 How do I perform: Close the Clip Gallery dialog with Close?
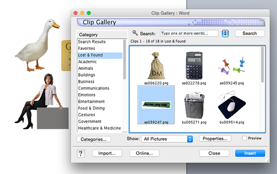(214, 153)
